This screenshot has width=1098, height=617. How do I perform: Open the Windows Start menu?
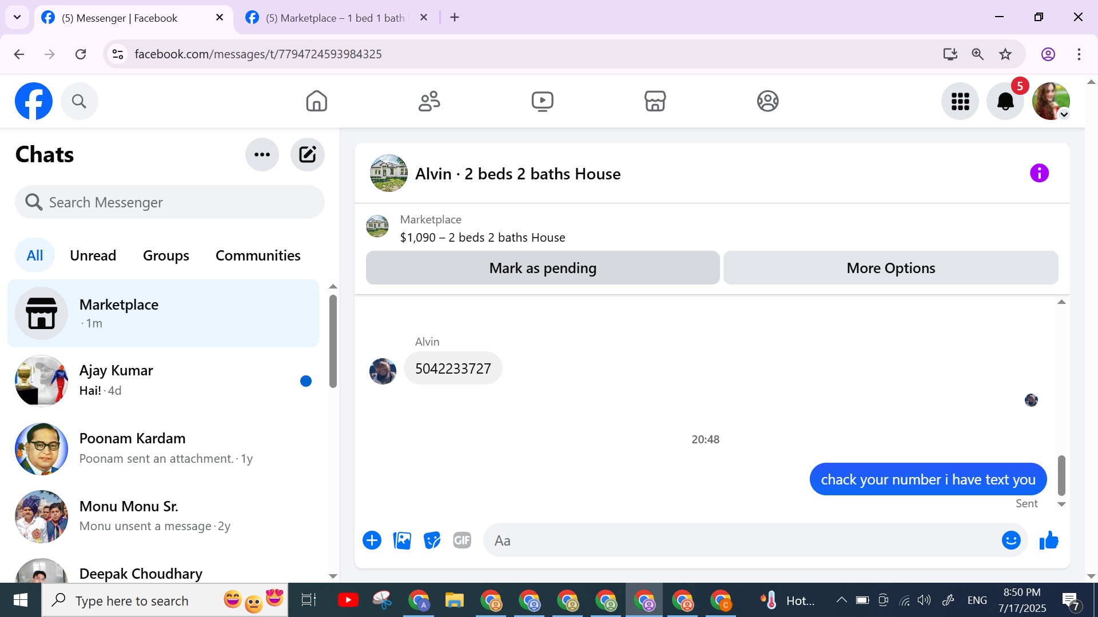[x=21, y=600]
